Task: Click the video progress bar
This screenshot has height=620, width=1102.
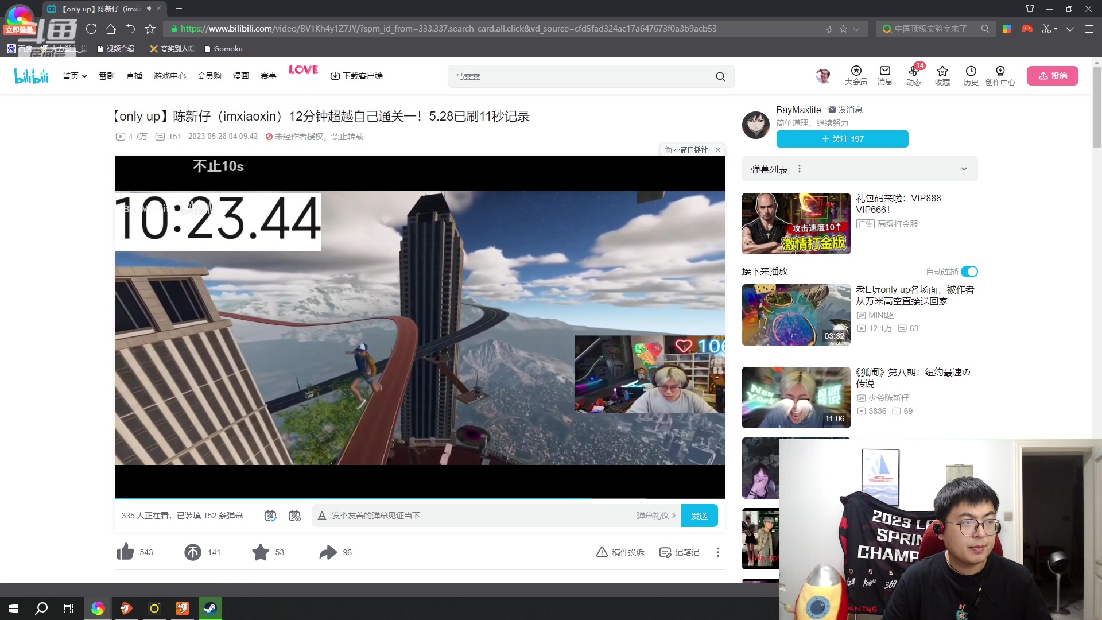Action: [x=420, y=498]
